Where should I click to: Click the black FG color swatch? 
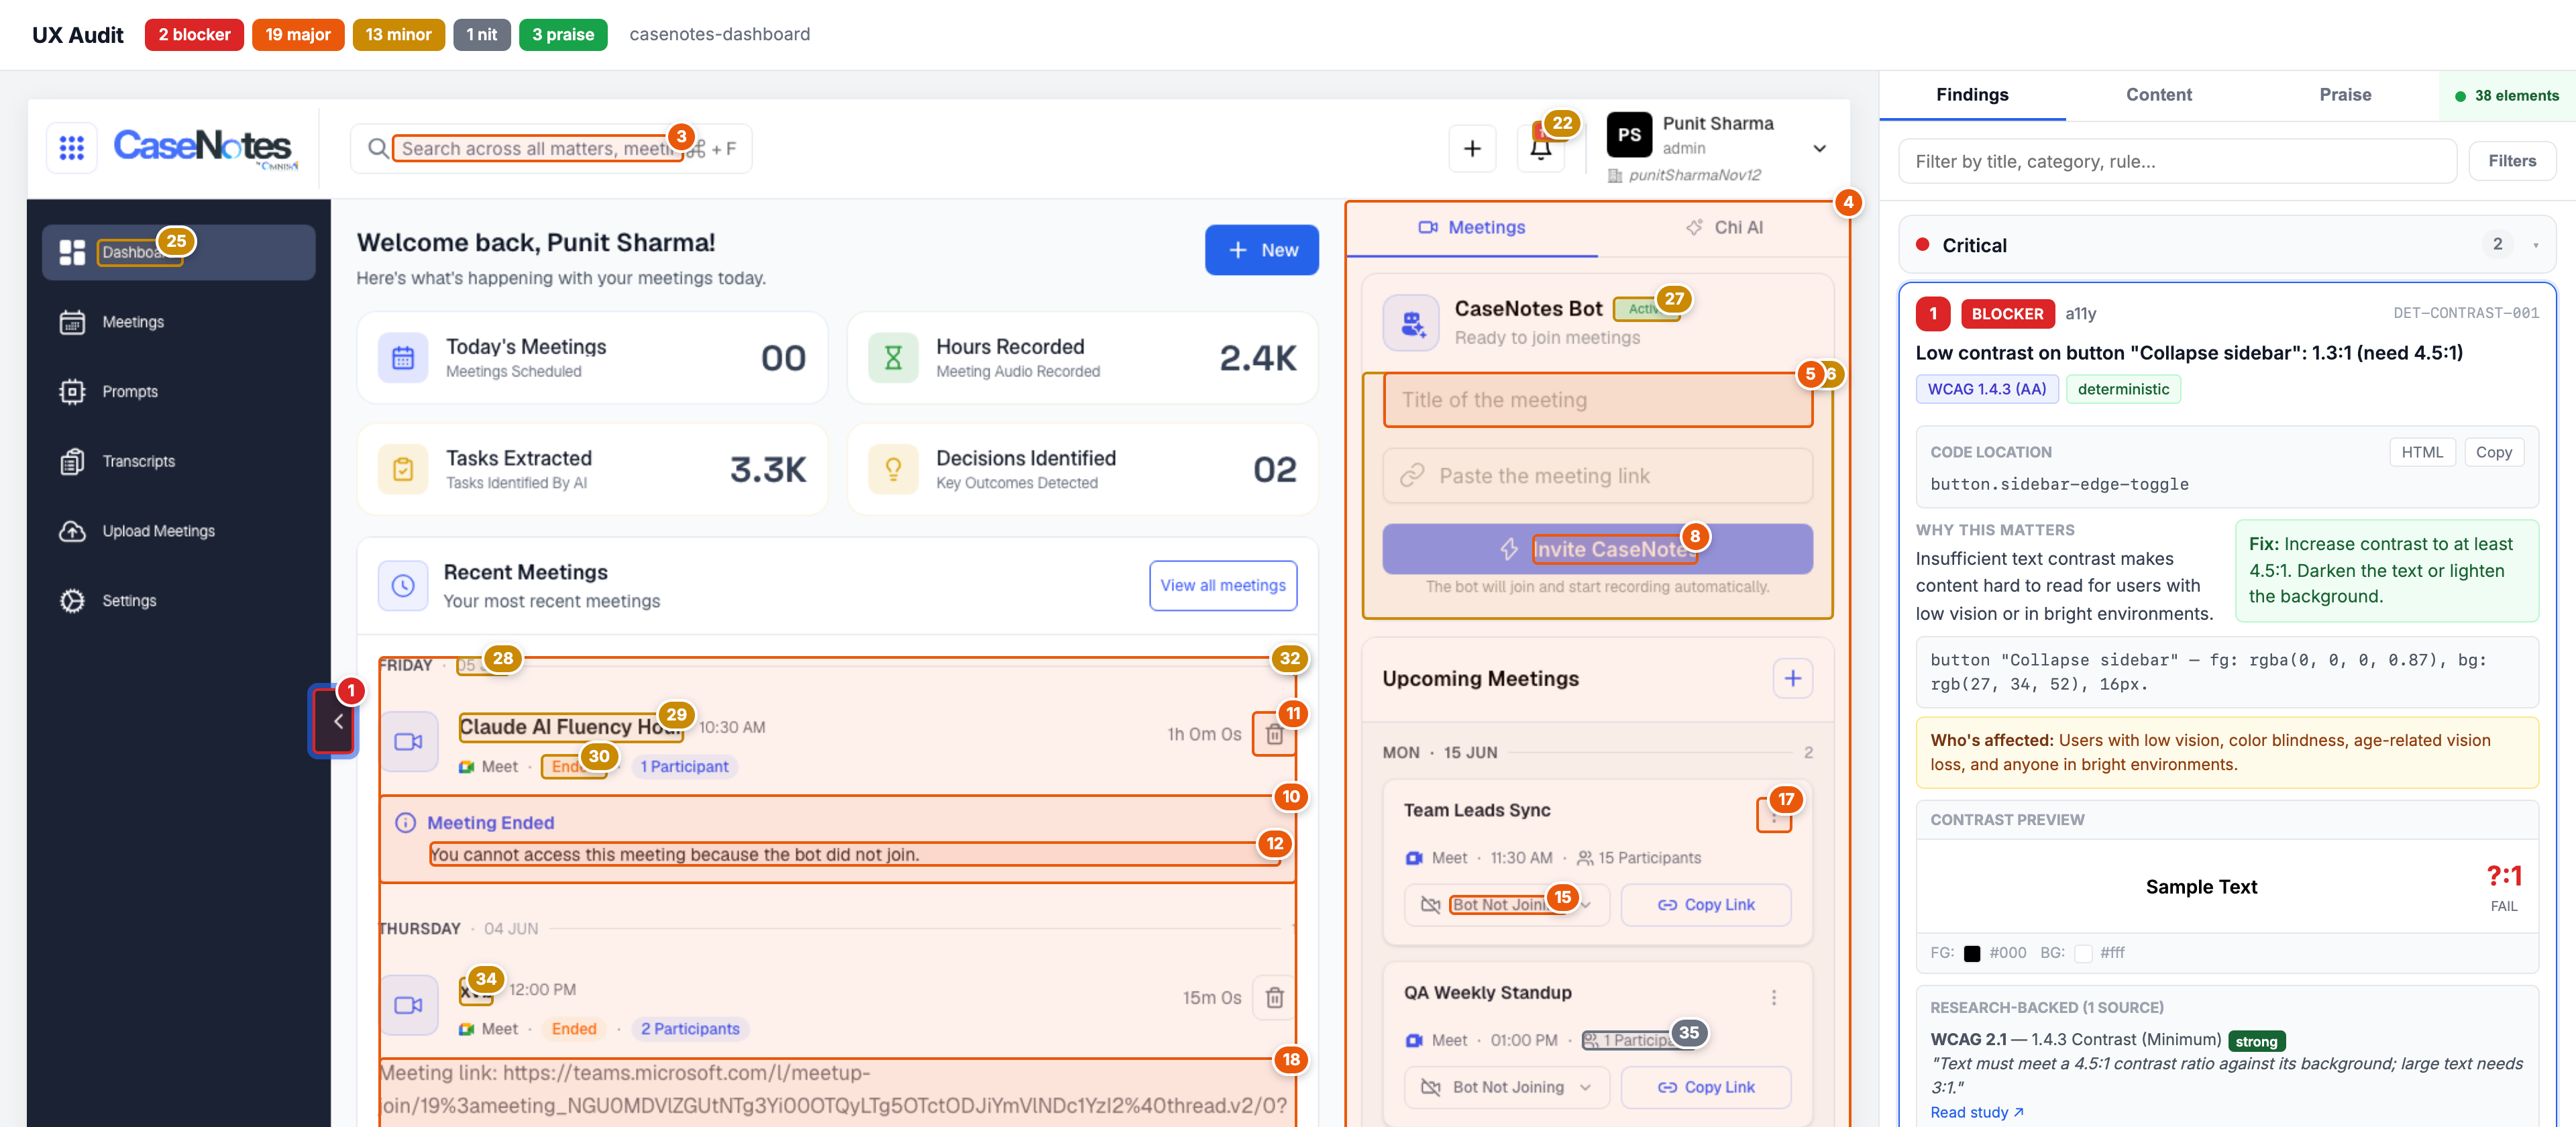tap(1971, 953)
